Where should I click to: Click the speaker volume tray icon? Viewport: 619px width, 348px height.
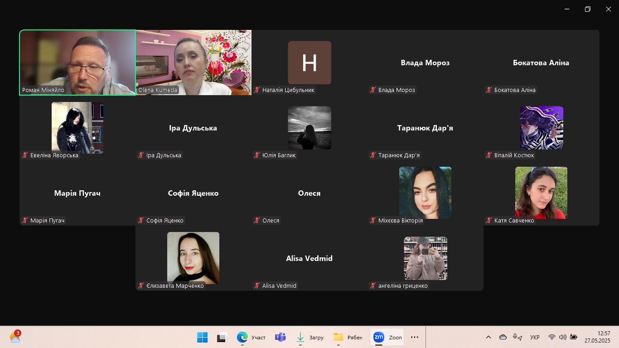click(x=562, y=337)
